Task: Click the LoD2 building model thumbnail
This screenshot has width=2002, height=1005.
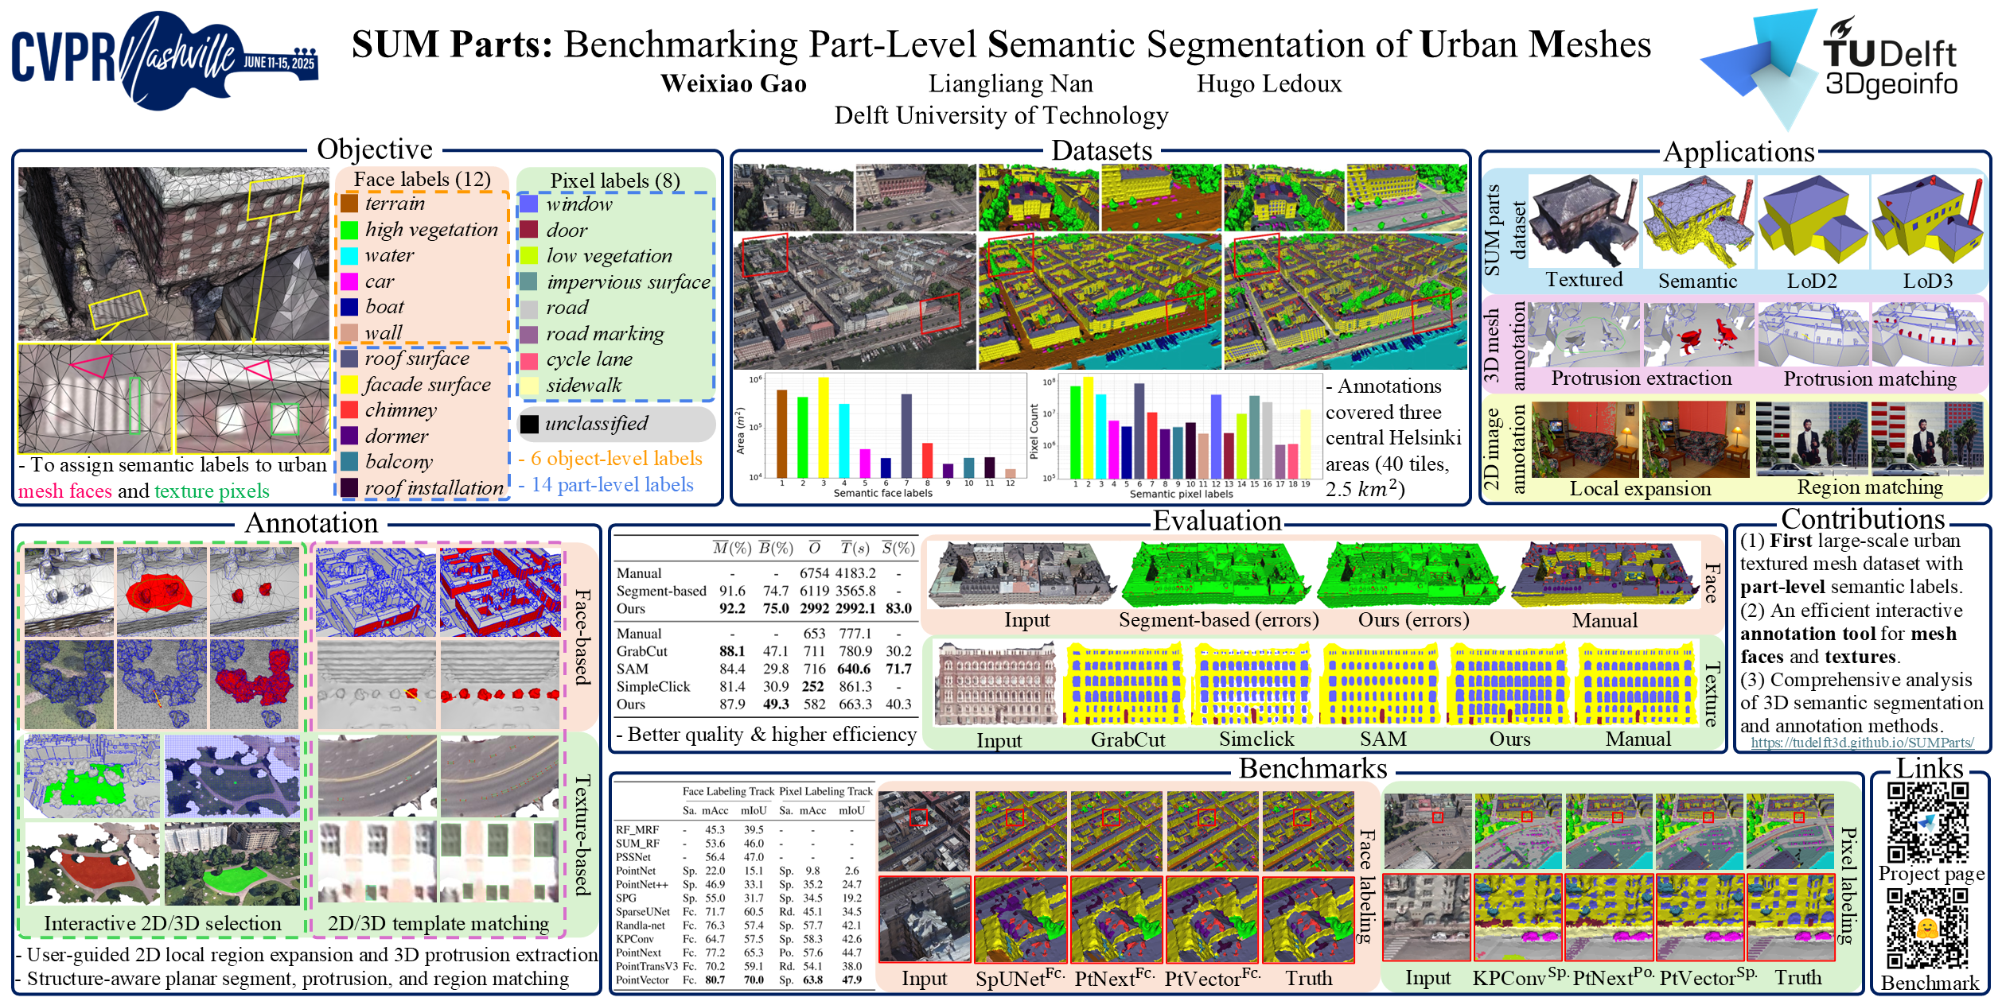Action: pos(1812,221)
